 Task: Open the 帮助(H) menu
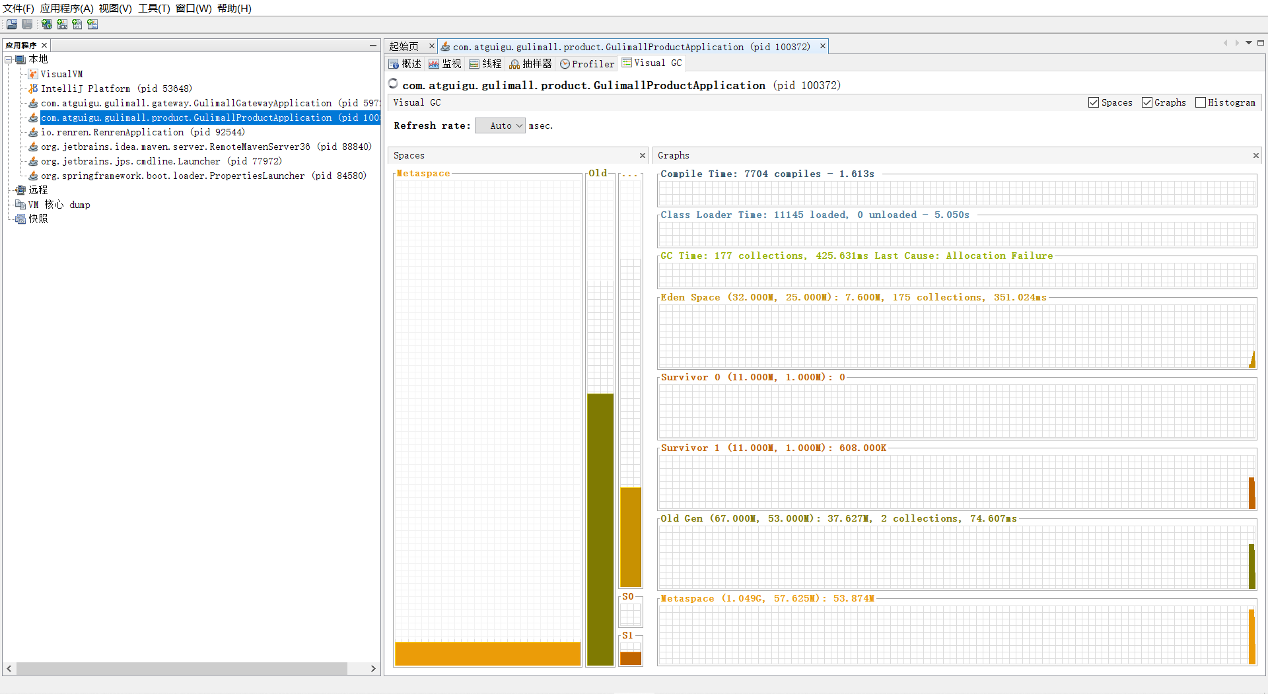pos(234,9)
